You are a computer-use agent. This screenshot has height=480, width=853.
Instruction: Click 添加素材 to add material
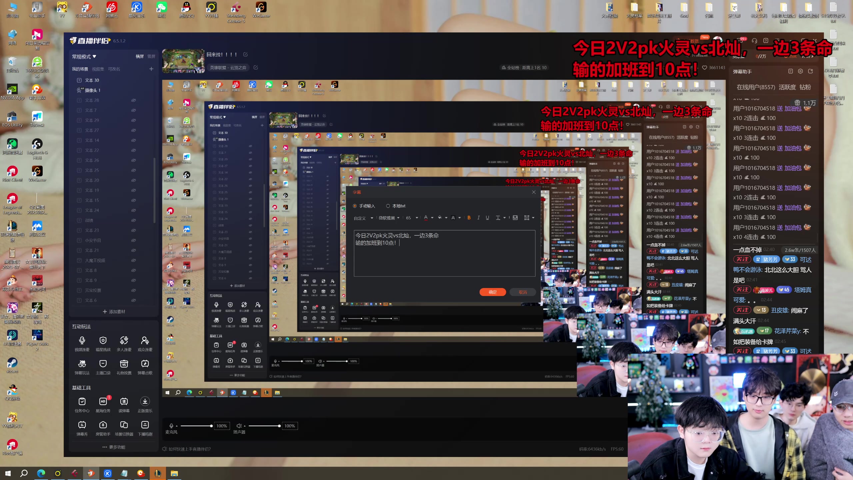point(114,312)
